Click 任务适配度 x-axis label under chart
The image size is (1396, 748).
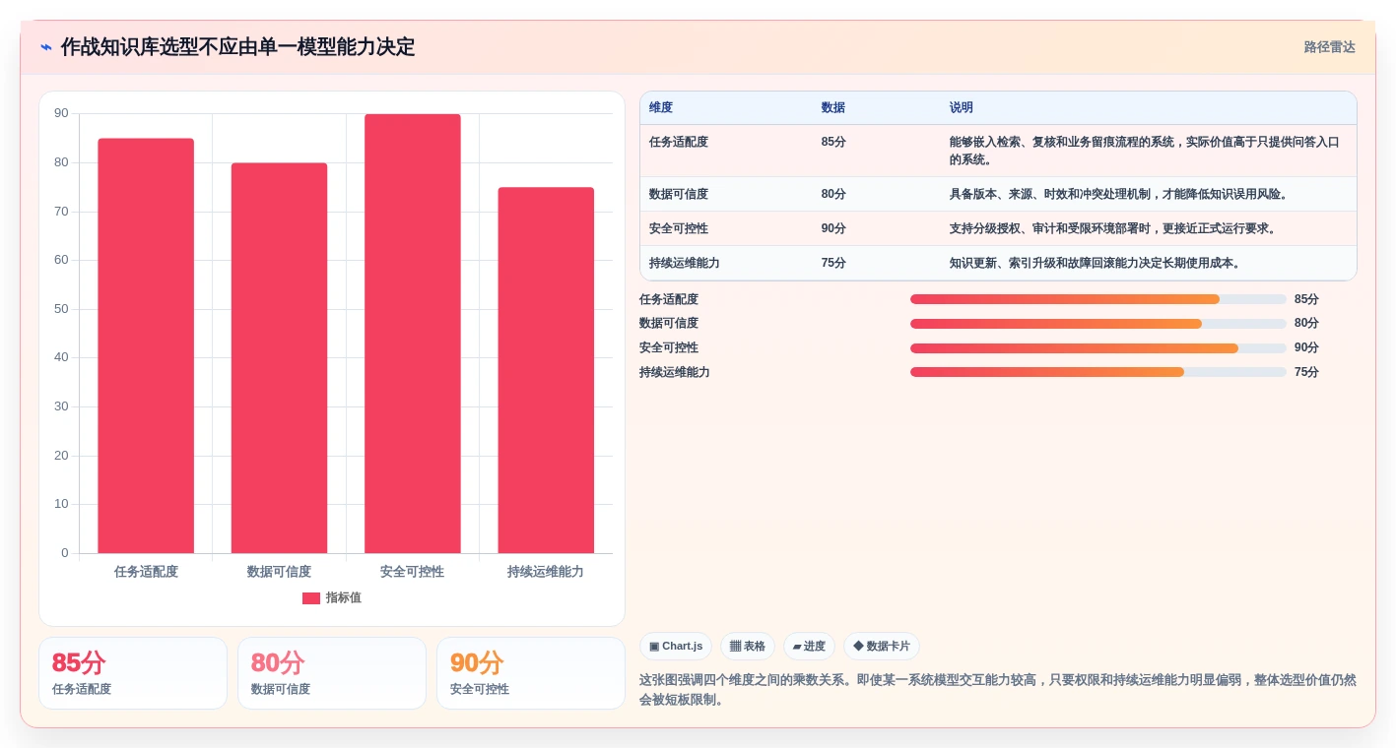coord(146,571)
